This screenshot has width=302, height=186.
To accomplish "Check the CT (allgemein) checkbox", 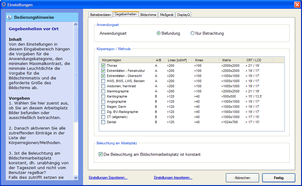I will (x=103, y=117).
